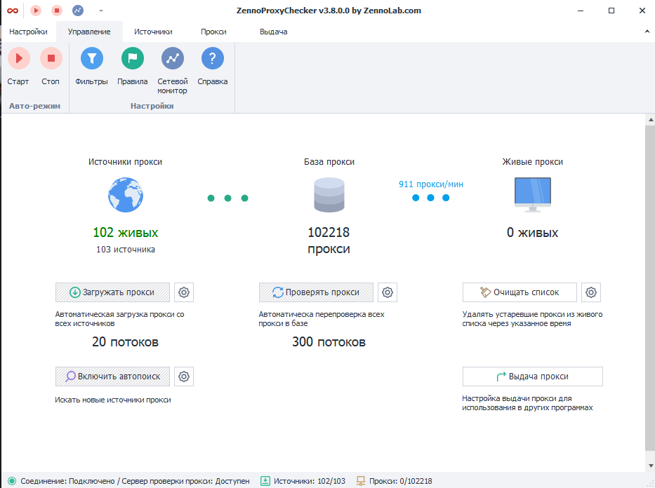Click the '102 живых' sources count

pyautogui.click(x=126, y=232)
